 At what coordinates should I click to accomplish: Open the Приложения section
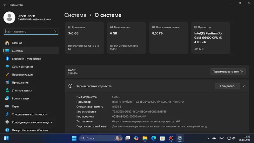click(31, 83)
